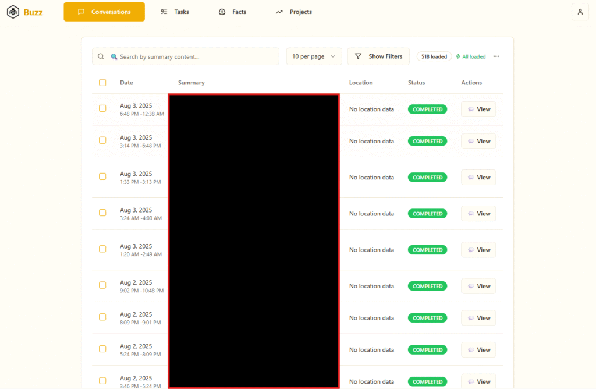The image size is (596, 389).
Task: Click the Tasks checklist icon
Action: 164,12
